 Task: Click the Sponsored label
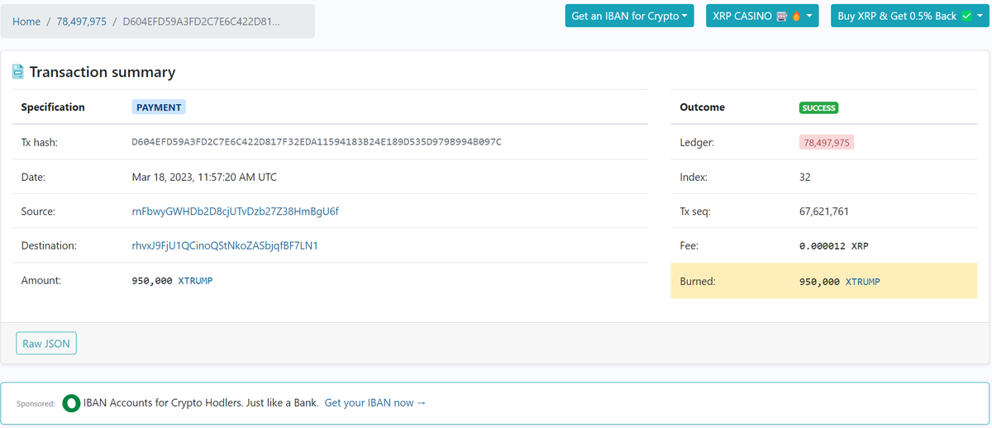36,404
